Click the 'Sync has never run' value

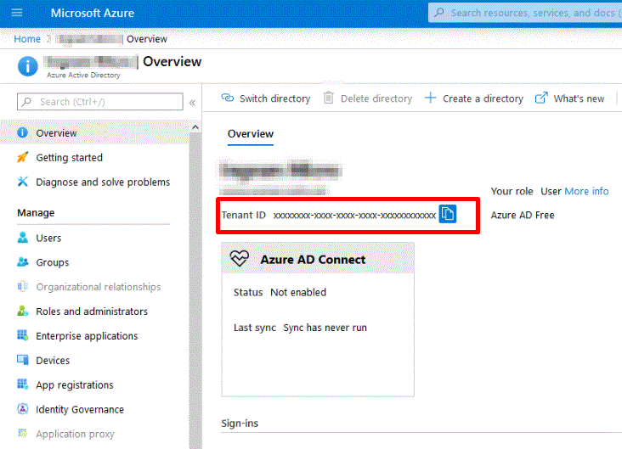[325, 328]
